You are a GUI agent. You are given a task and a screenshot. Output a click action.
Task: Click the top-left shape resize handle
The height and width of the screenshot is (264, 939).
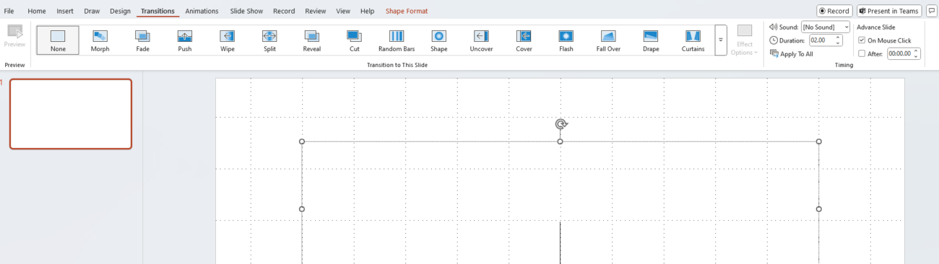[302, 141]
